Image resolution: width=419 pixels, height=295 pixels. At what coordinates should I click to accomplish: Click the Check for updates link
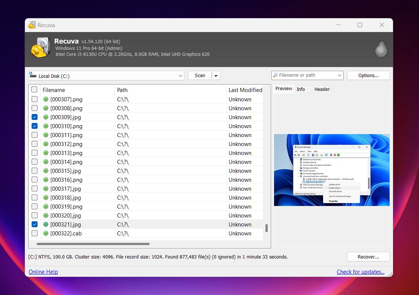(361, 272)
